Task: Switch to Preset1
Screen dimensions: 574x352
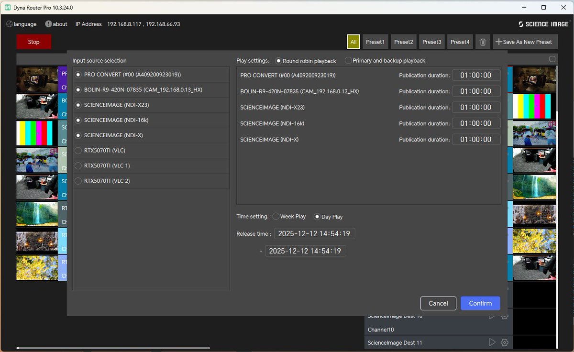Action: coord(375,42)
